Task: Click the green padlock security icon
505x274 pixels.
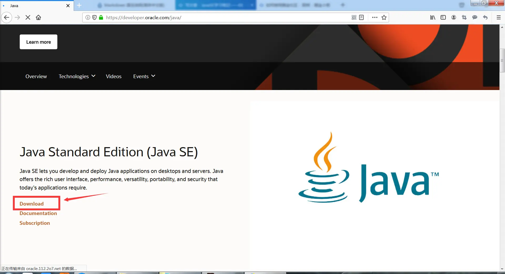Action: tap(101, 18)
